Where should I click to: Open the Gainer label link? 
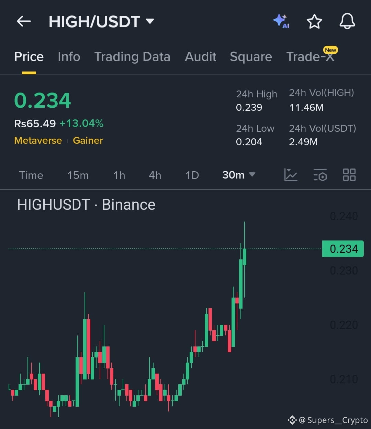[x=88, y=140]
